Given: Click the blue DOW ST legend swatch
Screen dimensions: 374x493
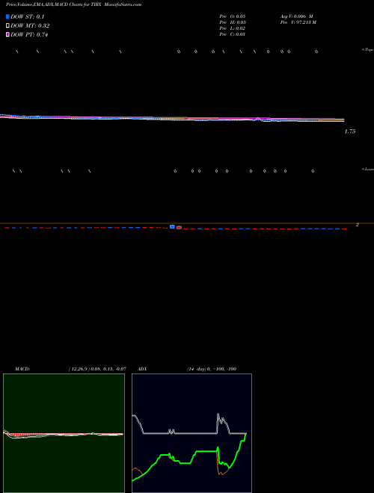Looking at the screenshot, I should (8, 16).
